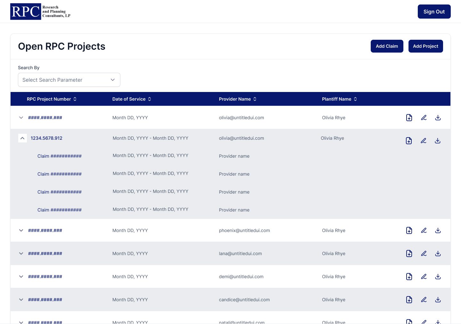Expand the first project row
The width and height of the screenshot is (461, 324).
[x=21, y=118]
